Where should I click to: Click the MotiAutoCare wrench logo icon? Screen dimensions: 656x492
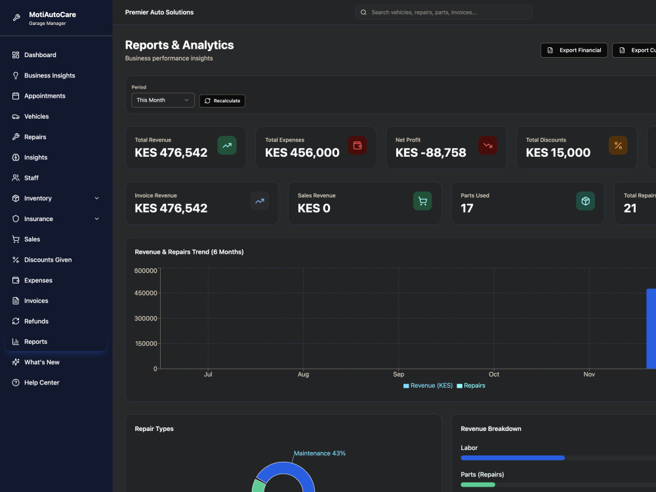click(16, 18)
